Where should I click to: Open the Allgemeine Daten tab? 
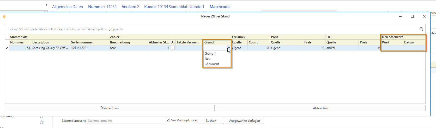click(x=68, y=7)
